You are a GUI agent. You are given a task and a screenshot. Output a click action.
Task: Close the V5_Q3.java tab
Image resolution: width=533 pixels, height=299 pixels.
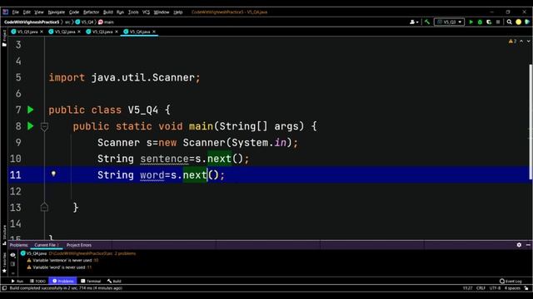tap(117, 32)
